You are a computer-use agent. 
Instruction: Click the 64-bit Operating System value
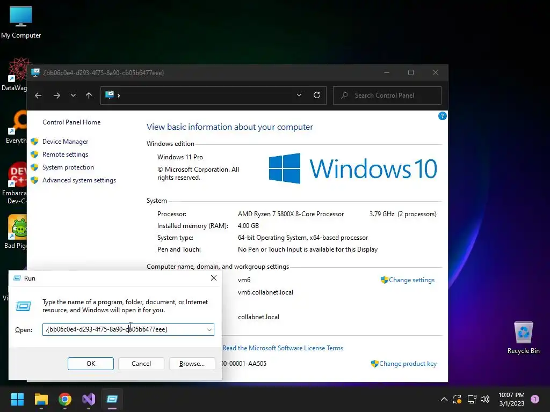[303, 238]
